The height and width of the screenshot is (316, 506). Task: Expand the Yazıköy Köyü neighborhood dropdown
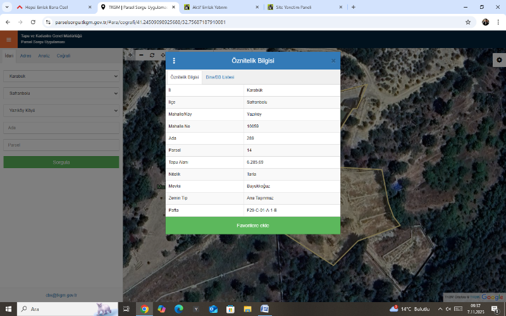pyautogui.click(x=61, y=109)
